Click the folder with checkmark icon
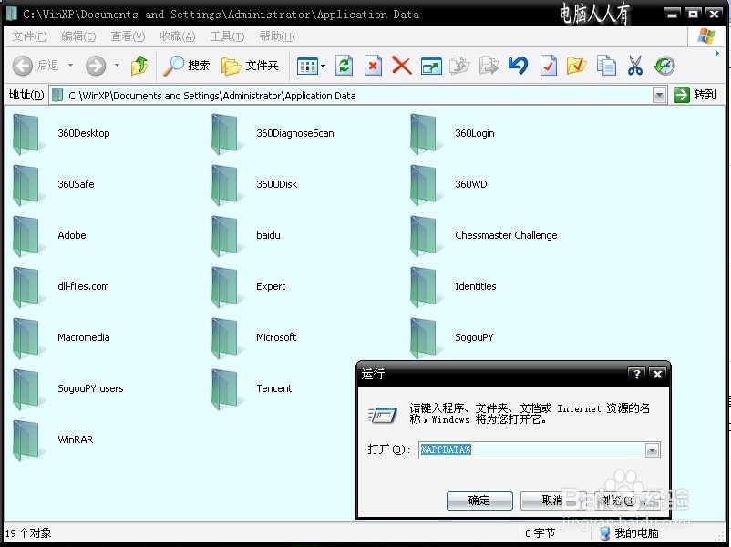Viewport: 731px width, 547px height. point(576,66)
